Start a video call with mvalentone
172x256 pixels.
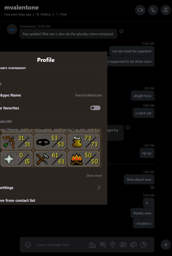pos(140,10)
